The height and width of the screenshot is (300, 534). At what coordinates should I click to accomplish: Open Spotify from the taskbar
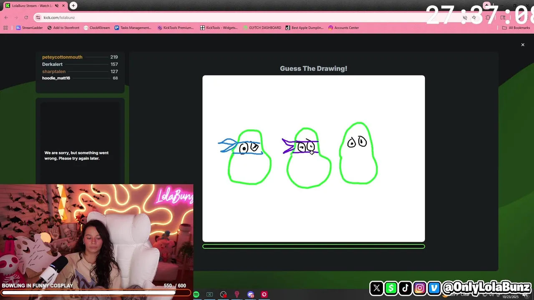pos(196,295)
